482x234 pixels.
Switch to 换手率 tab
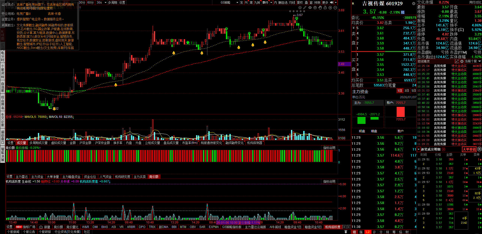tap(118, 143)
